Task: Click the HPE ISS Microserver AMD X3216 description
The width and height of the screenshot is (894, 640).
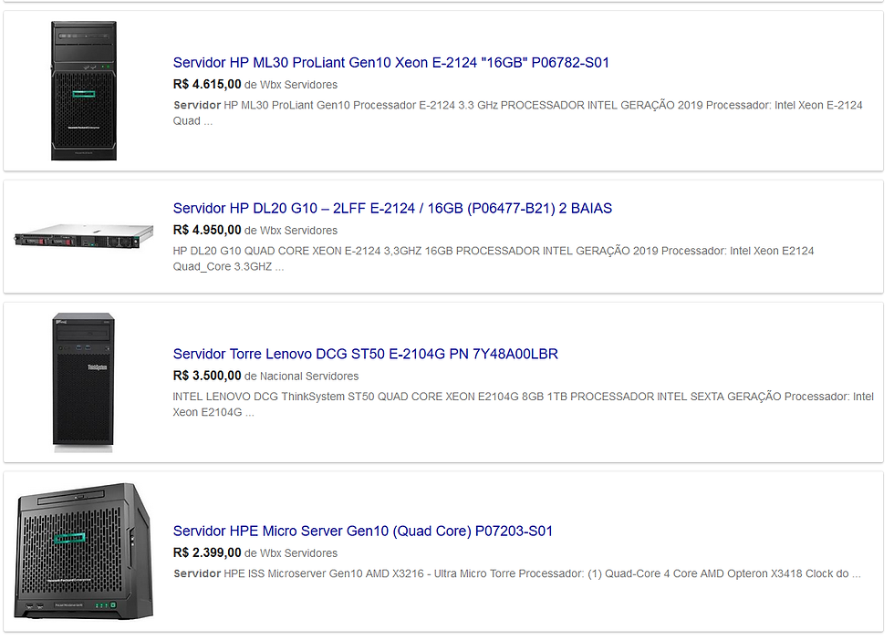Action: pos(516,574)
